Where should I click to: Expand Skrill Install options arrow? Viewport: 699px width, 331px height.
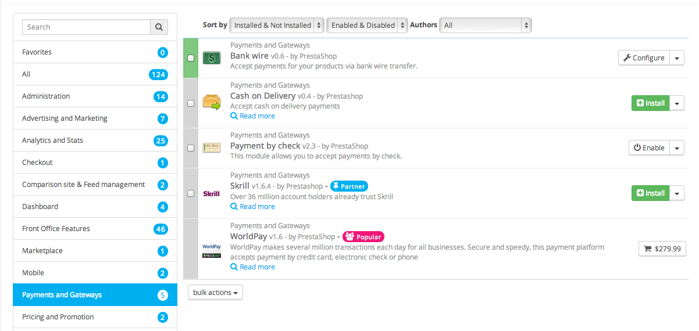click(677, 193)
